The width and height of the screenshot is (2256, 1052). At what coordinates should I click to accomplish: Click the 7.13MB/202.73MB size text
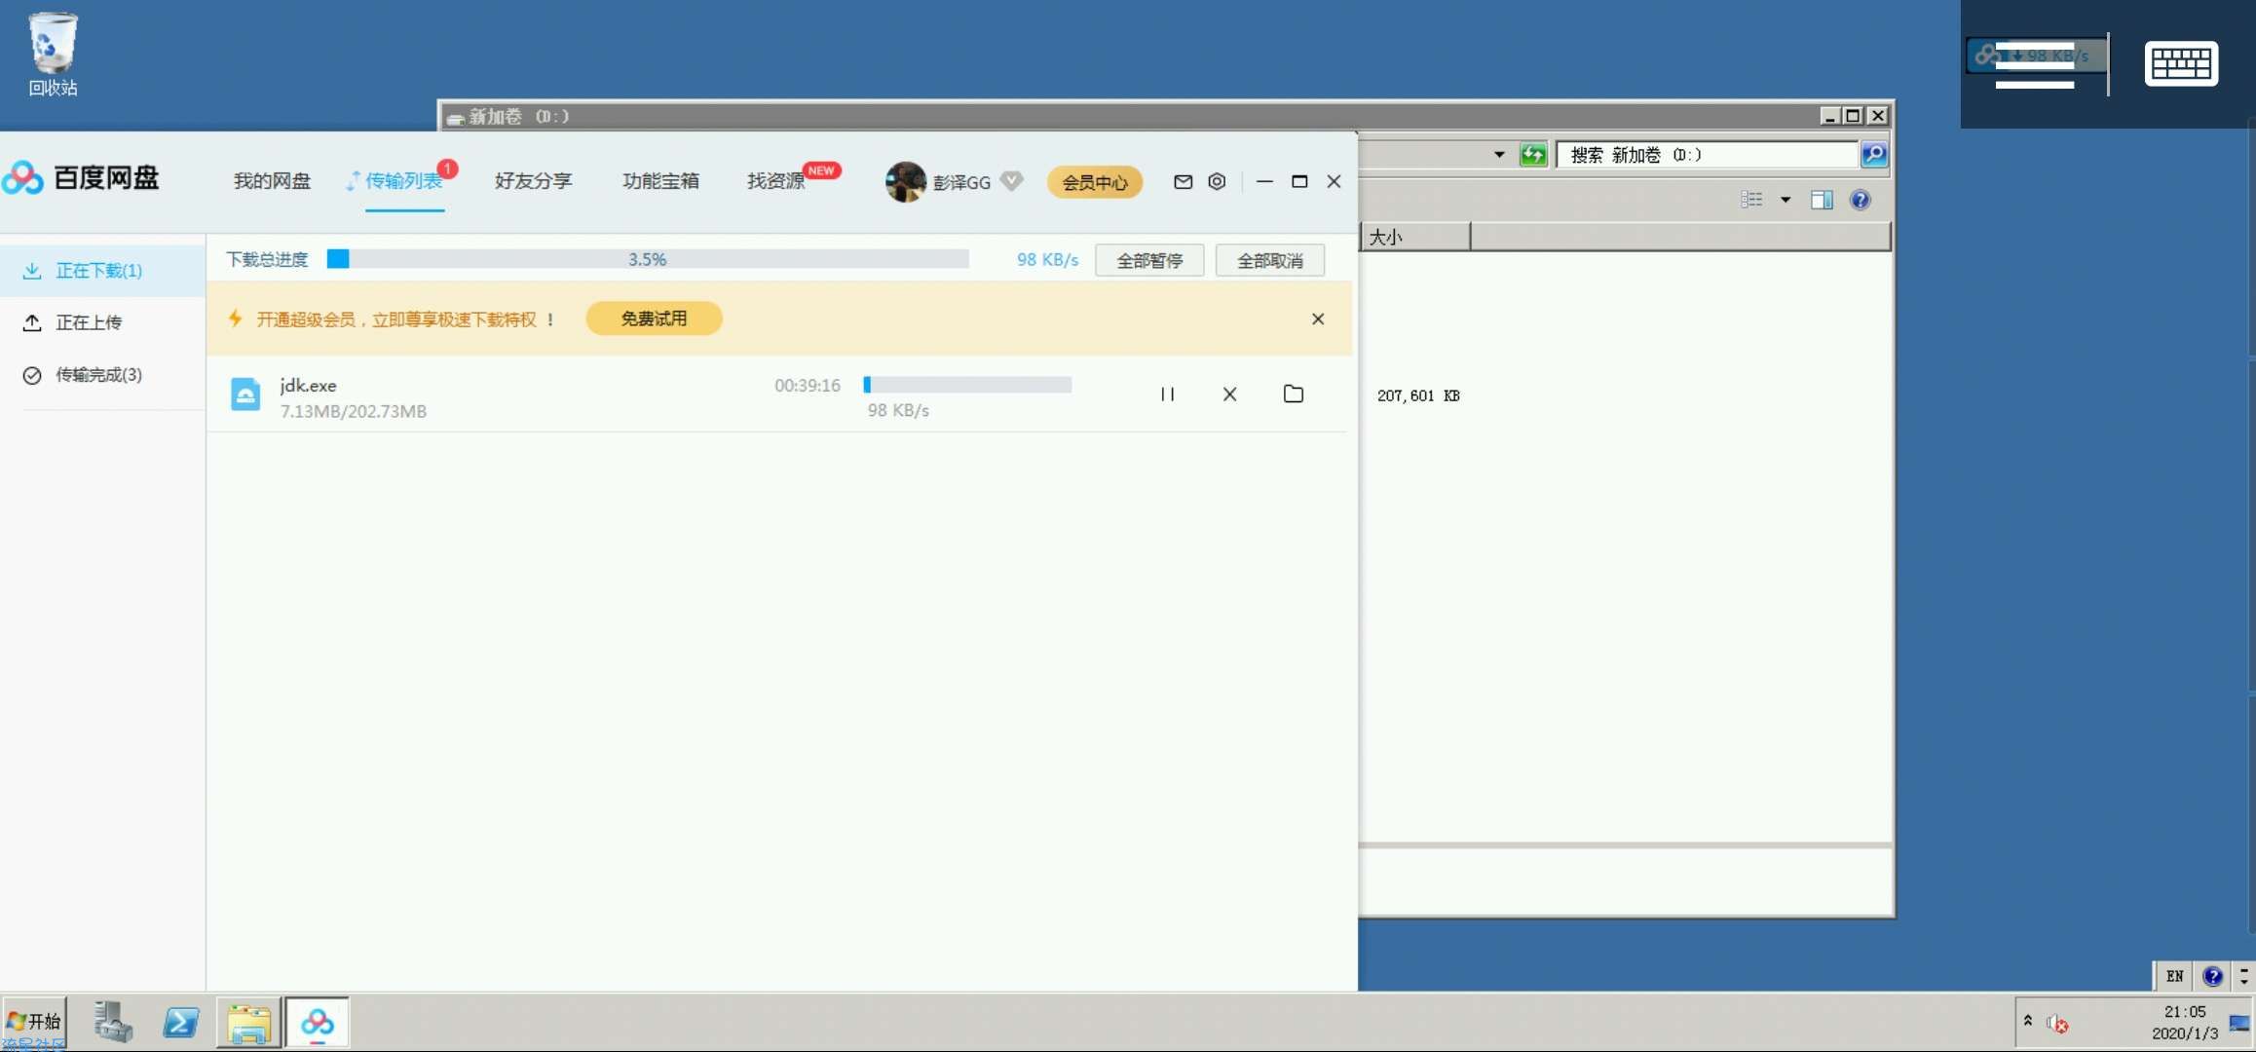(x=354, y=411)
